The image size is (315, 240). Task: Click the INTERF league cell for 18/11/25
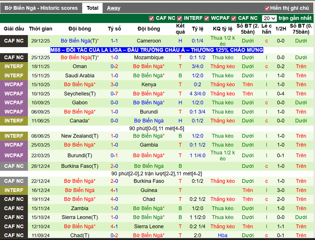click(x=14, y=66)
